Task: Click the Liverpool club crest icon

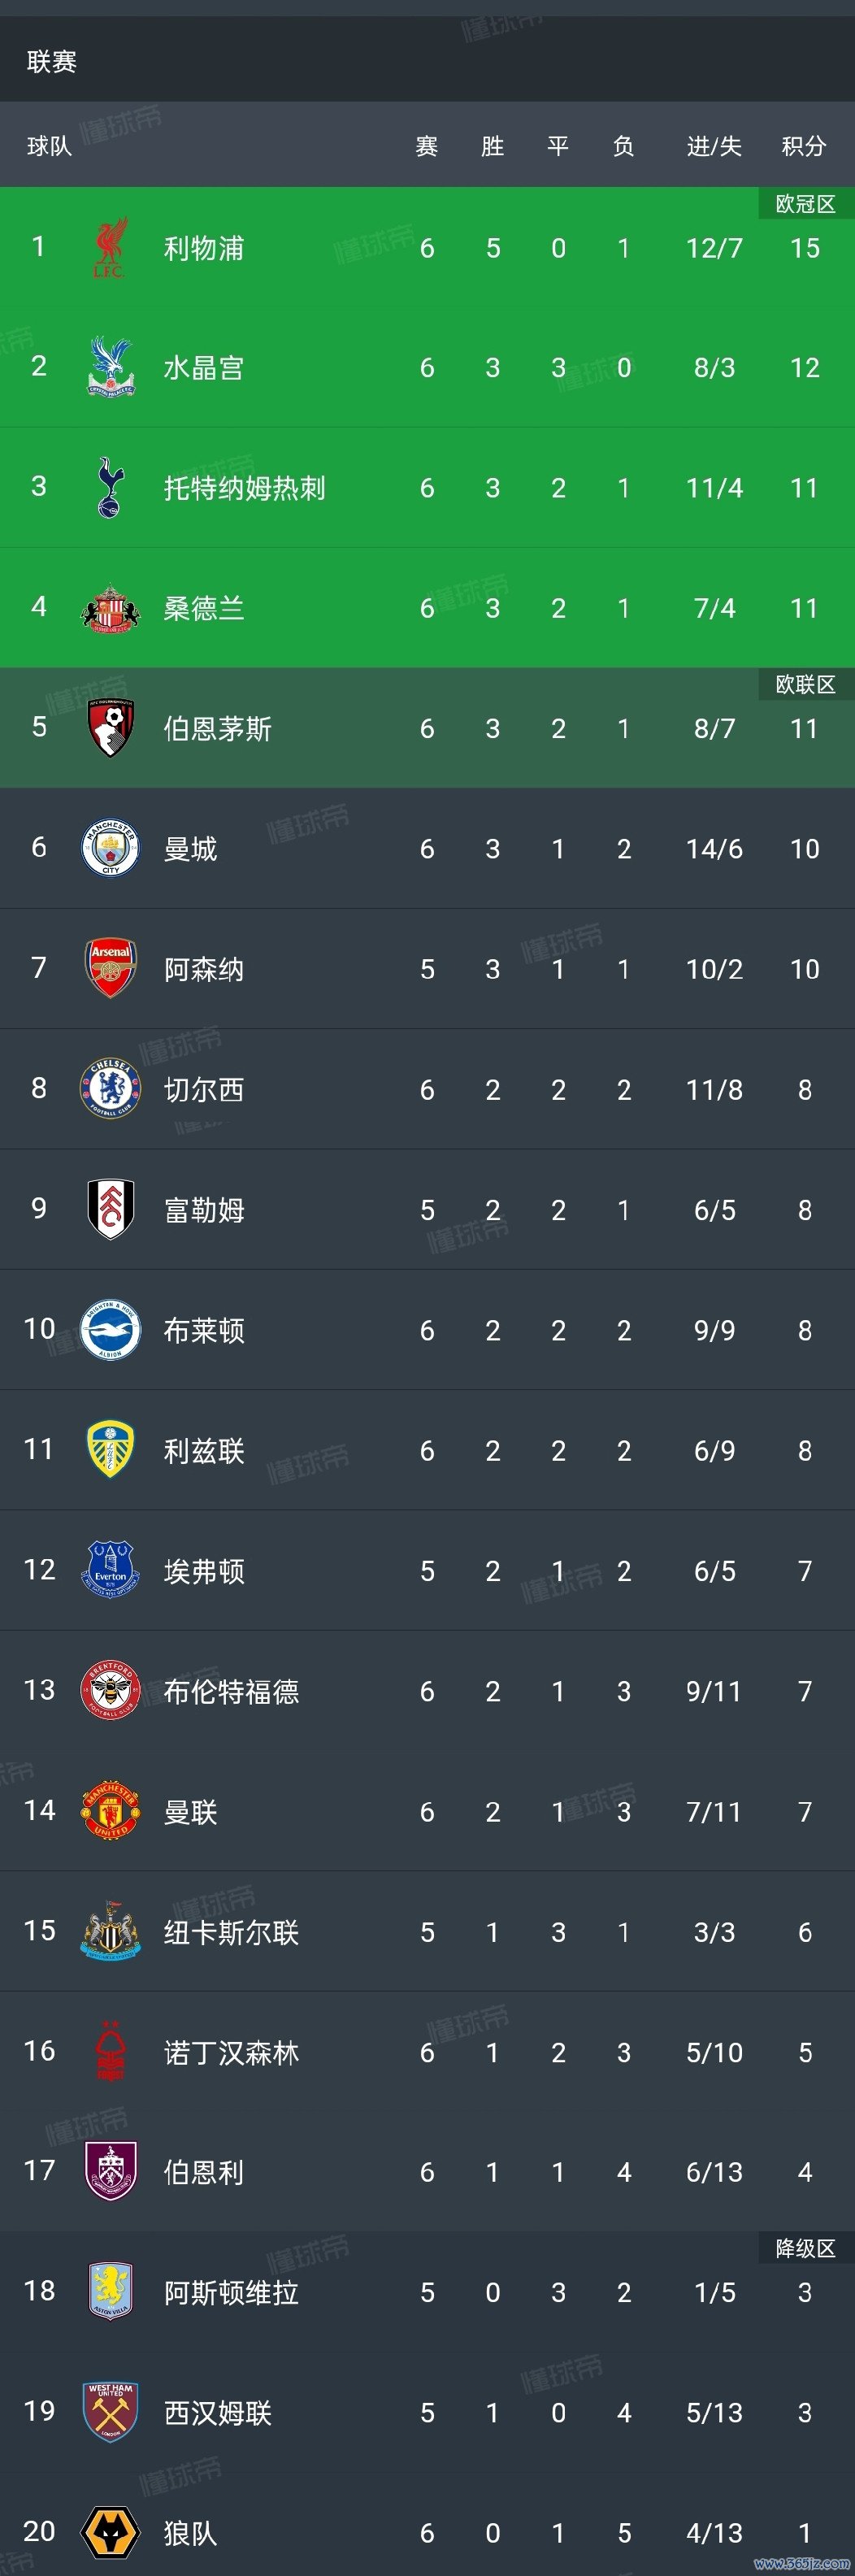Action: 110,248
